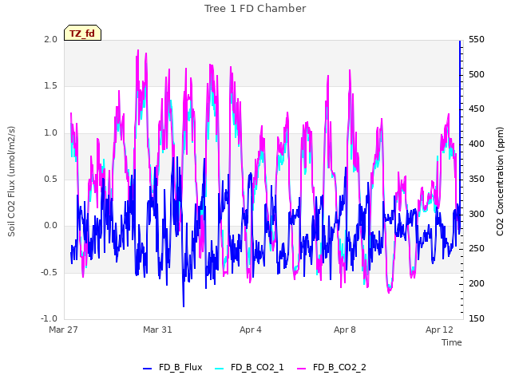Click the Mar 31 x-axis tick label

(157, 330)
